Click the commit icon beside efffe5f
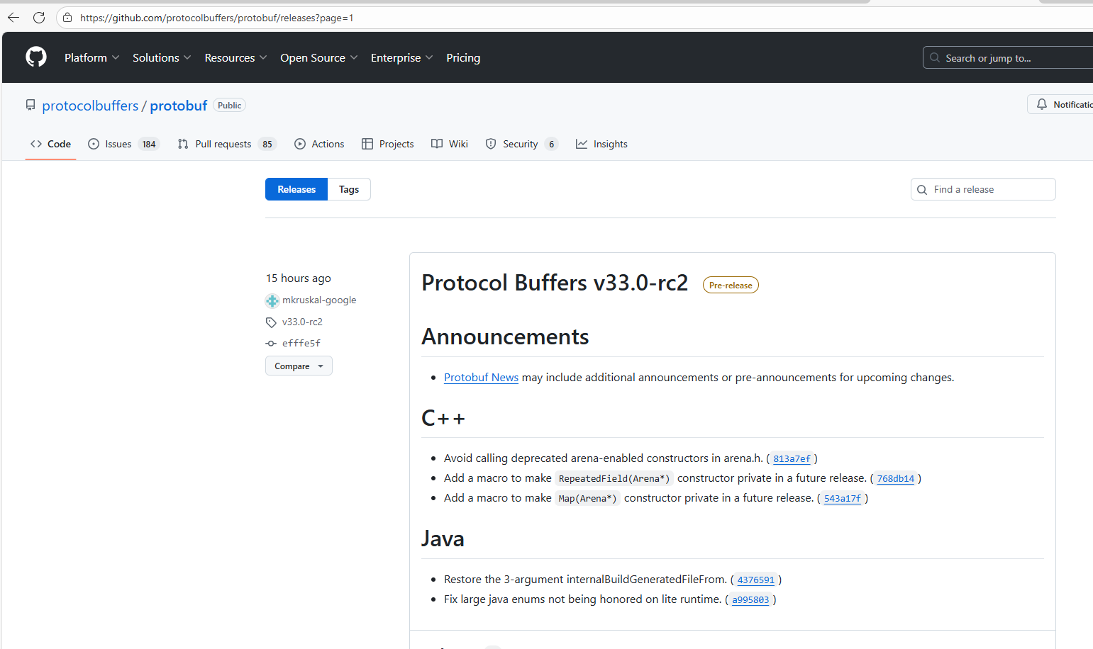The width and height of the screenshot is (1093, 649). tap(271, 343)
